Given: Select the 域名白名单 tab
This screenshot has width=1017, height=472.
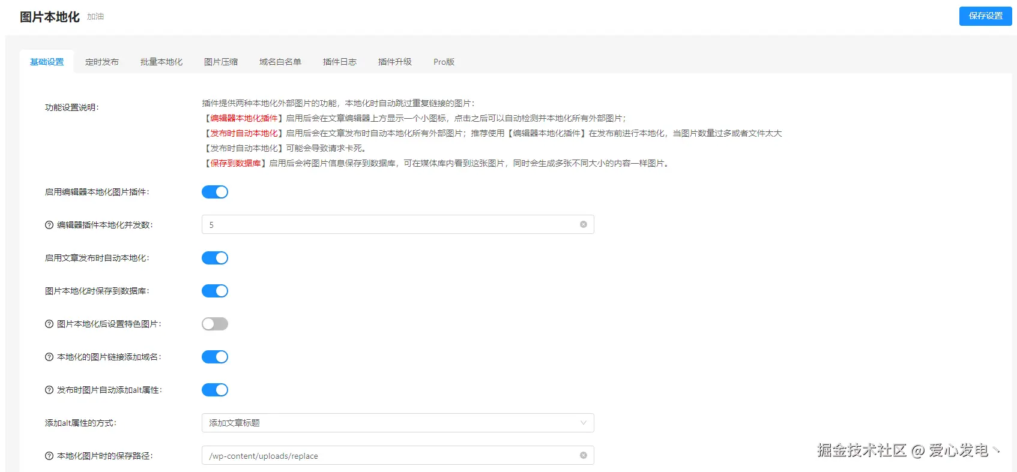Looking at the screenshot, I should tap(280, 62).
